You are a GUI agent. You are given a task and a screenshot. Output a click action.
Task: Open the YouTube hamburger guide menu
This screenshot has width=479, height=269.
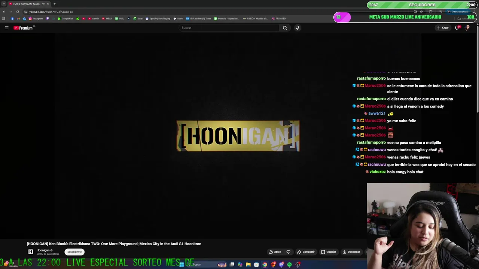[x=6, y=28]
